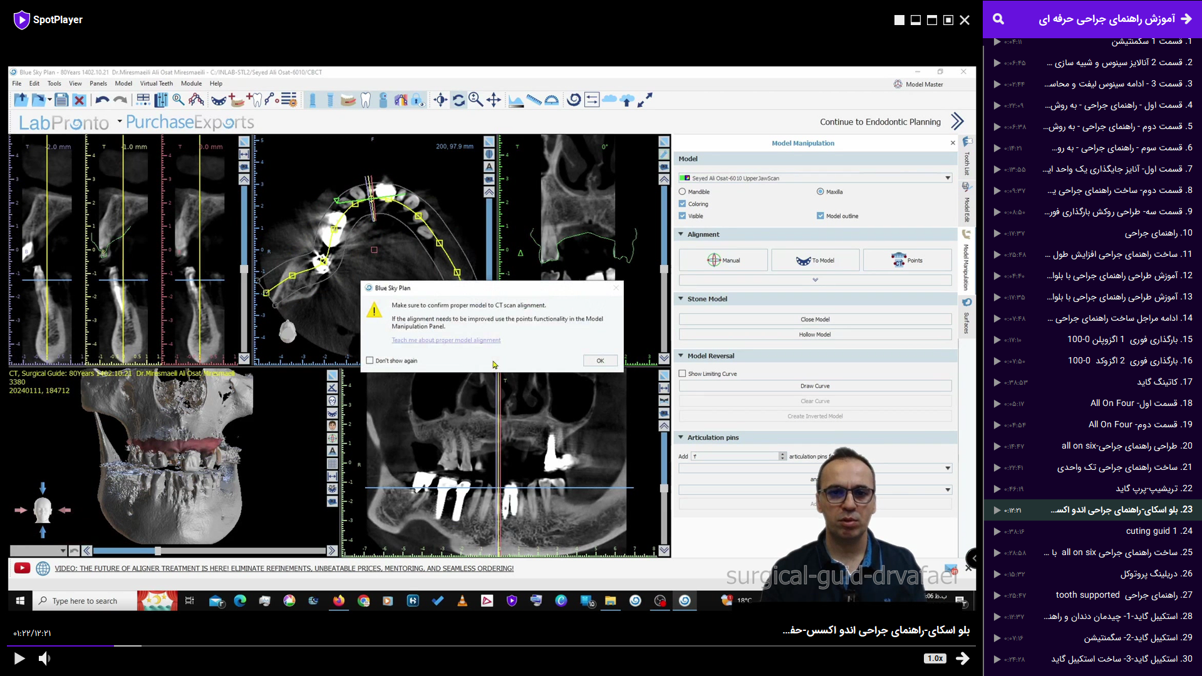Click the Windows taskbar search field
Screen dimensions: 1202x676
(85, 601)
